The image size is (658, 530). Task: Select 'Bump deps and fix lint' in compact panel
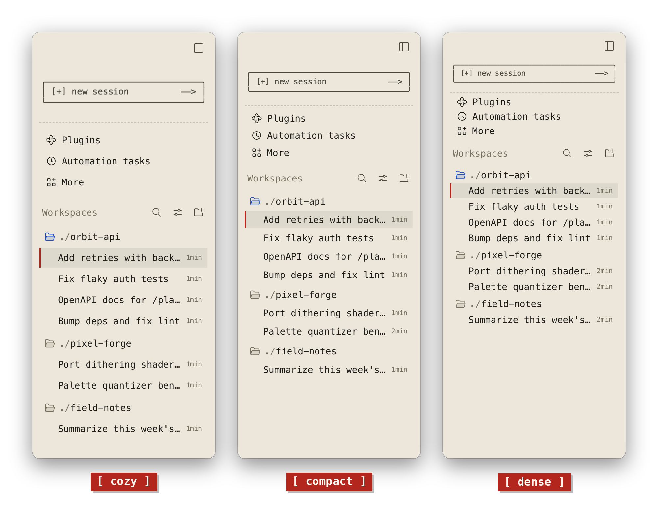pos(329,275)
